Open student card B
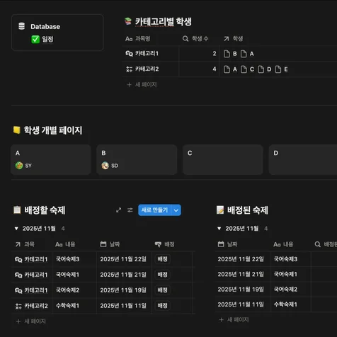 click(x=137, y=159)
